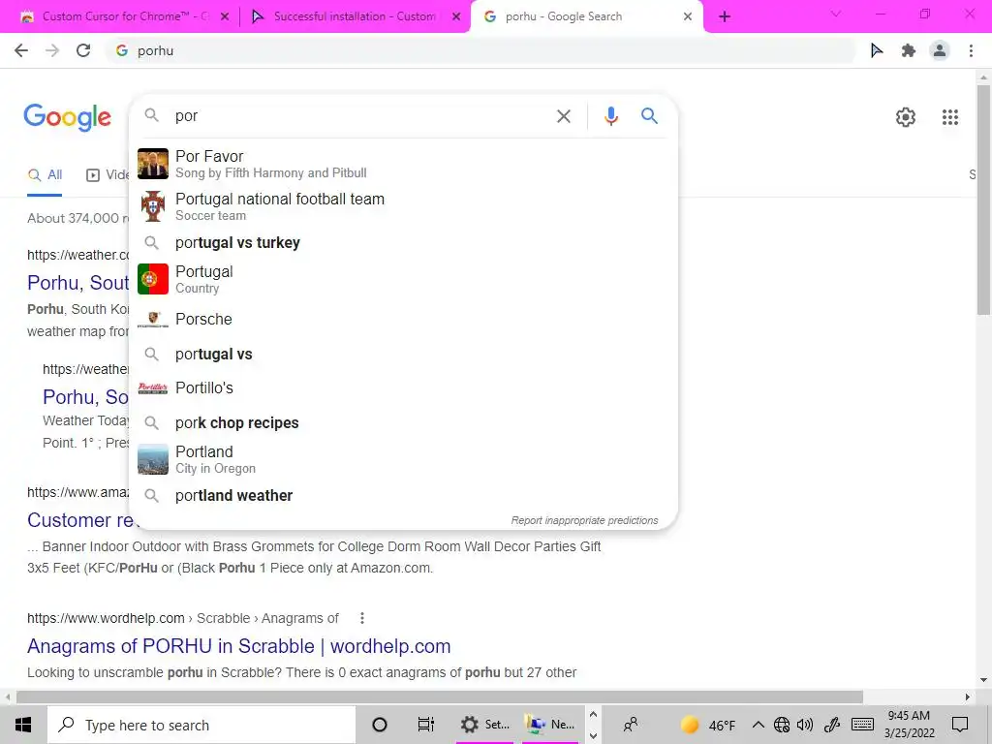Select the Porsche suggestion
The image size is (992, 744).
[x=403, y=319]
